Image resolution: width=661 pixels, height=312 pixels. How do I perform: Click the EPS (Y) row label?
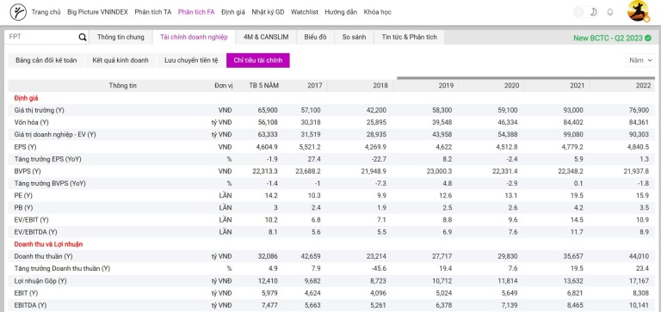click(x=25, y=146)
